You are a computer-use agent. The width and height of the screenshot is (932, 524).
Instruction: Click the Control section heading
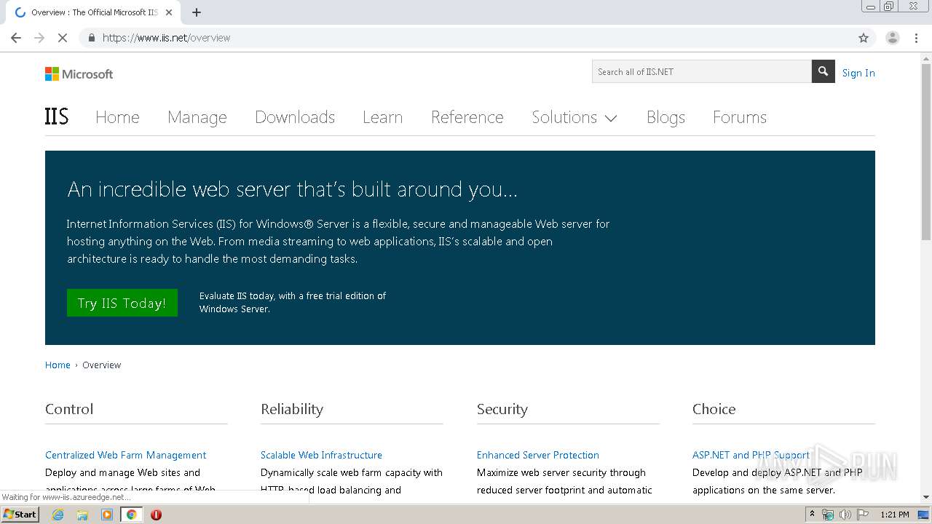pyautogui.click(x=69, y=409)
